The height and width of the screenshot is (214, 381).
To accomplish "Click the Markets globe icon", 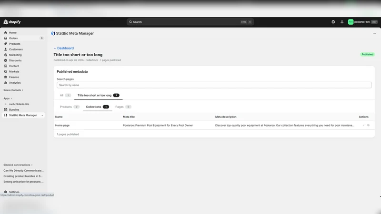I will [6, 72].
